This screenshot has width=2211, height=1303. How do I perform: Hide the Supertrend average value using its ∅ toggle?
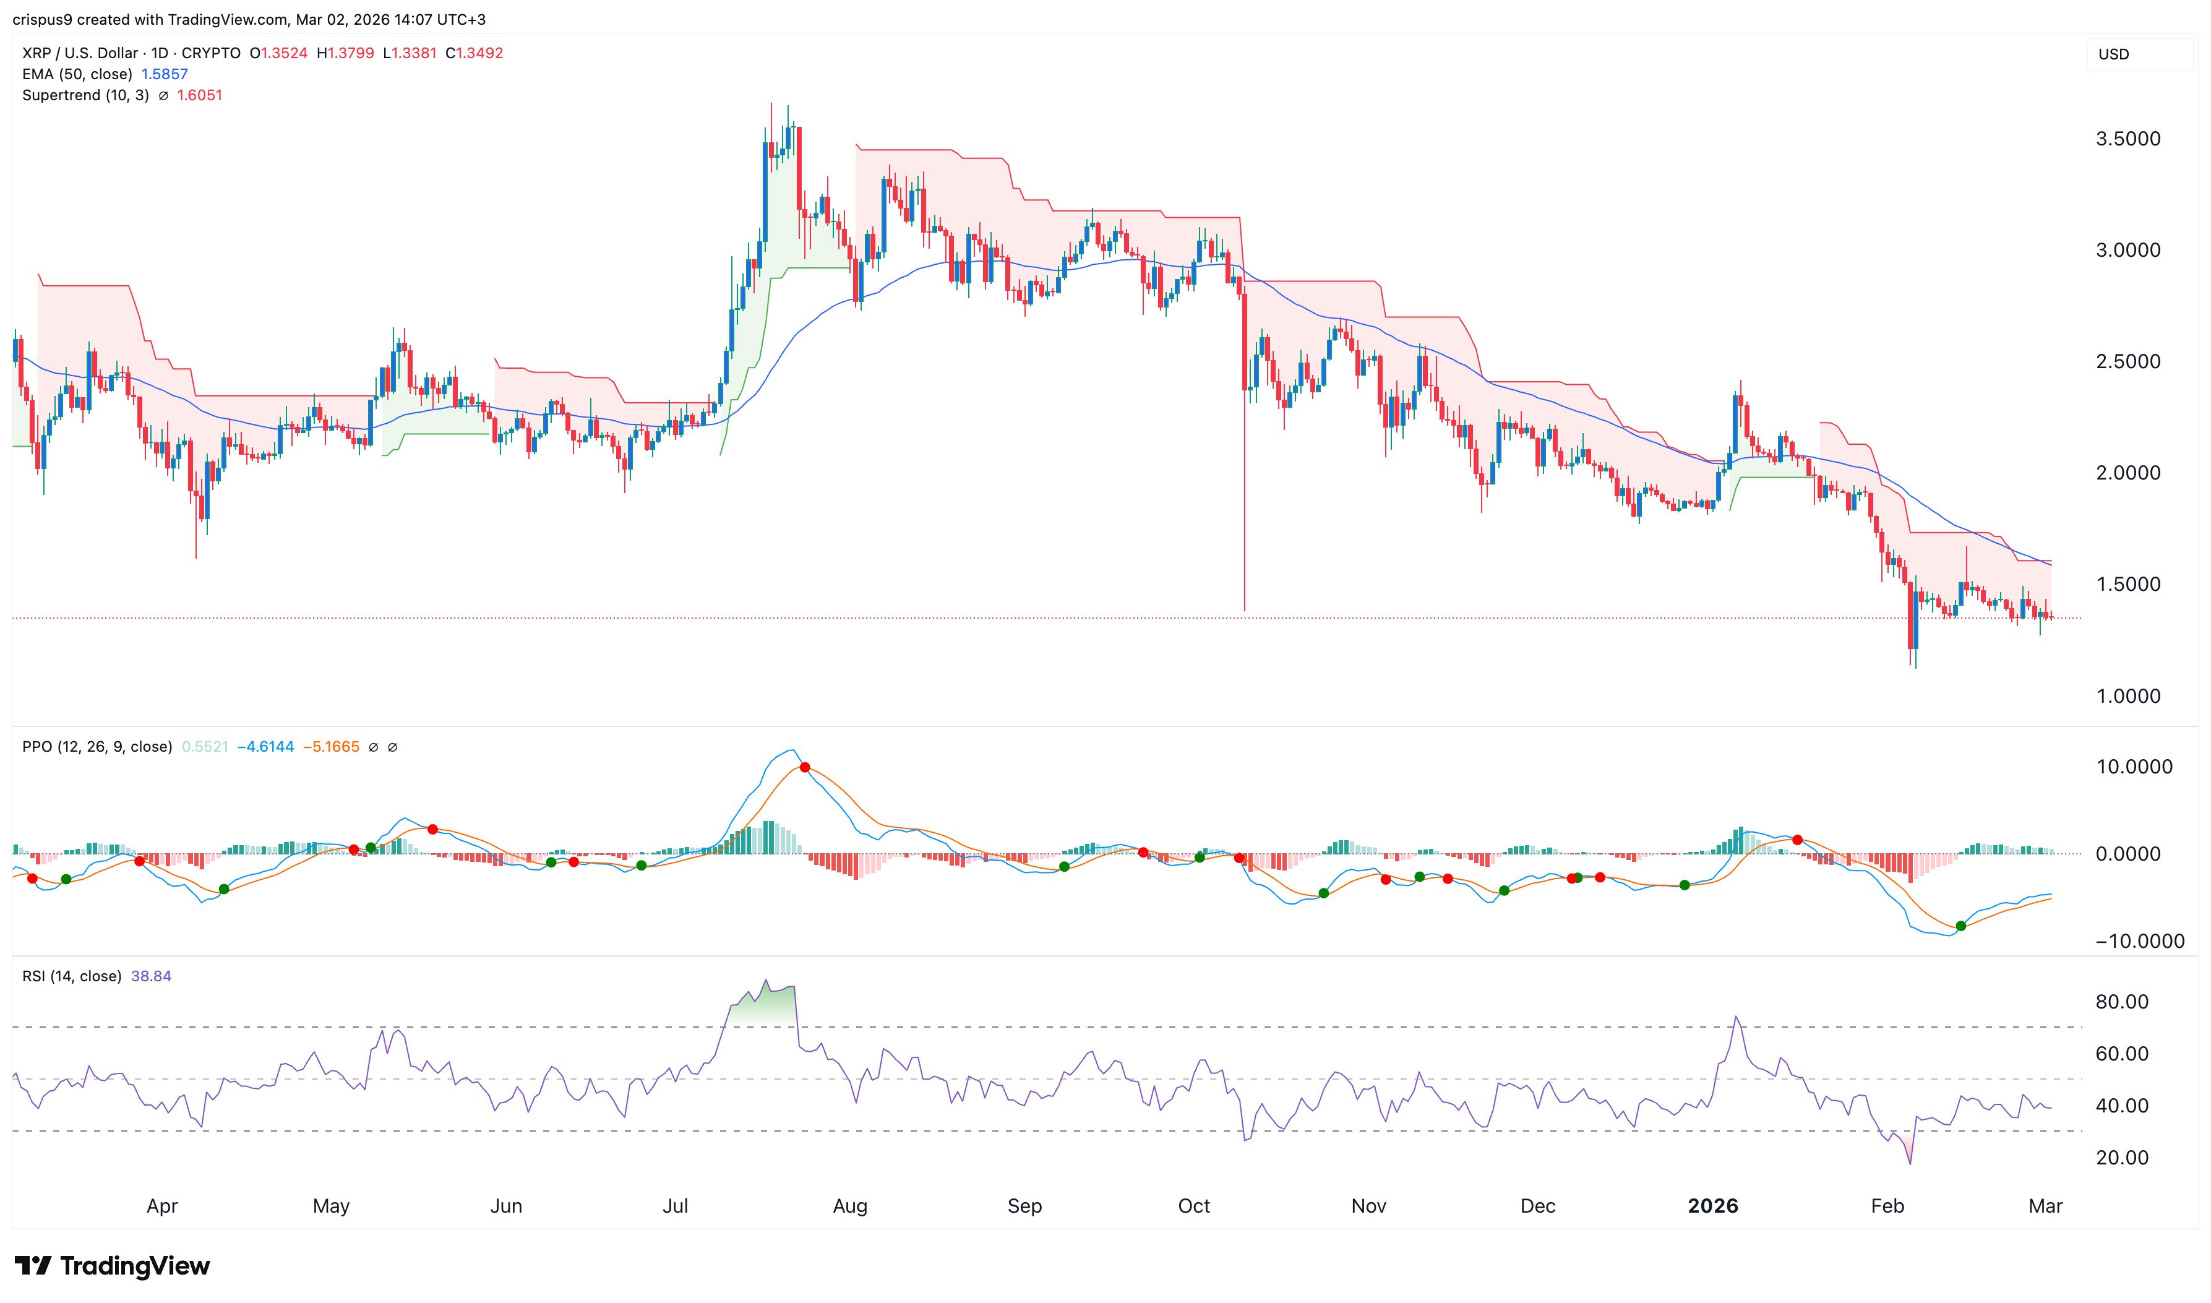click(x=163, y=96)
